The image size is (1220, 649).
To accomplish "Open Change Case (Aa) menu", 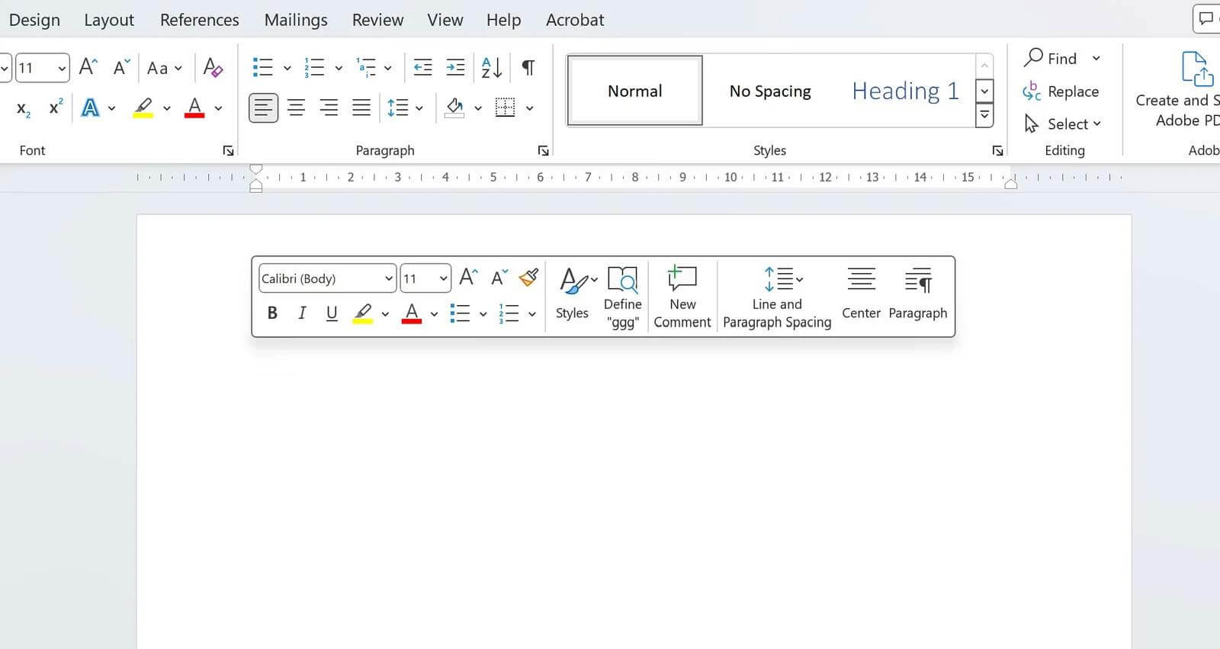I will pos(164,68).
